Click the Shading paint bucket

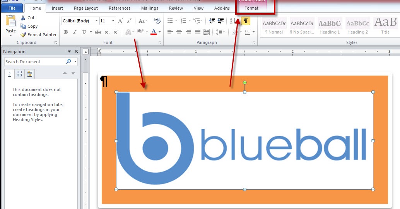[x=235, y=32]
